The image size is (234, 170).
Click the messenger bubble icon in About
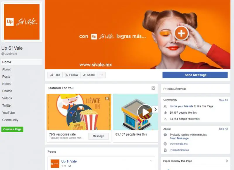(165, 135)
